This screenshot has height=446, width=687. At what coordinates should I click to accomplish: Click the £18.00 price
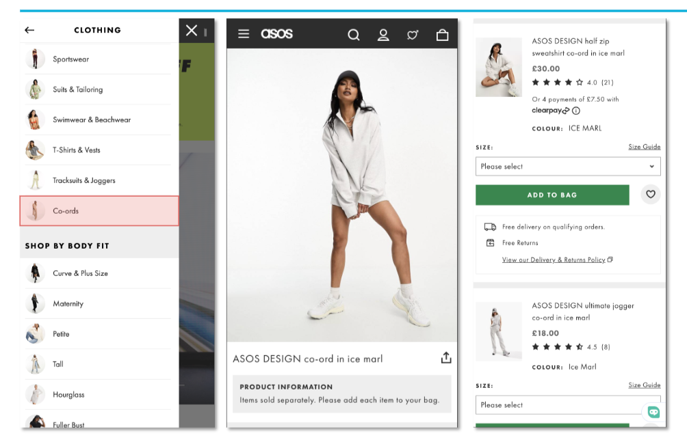point(545,333)
